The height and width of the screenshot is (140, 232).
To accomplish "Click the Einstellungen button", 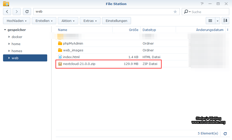I will coord(116,21).
